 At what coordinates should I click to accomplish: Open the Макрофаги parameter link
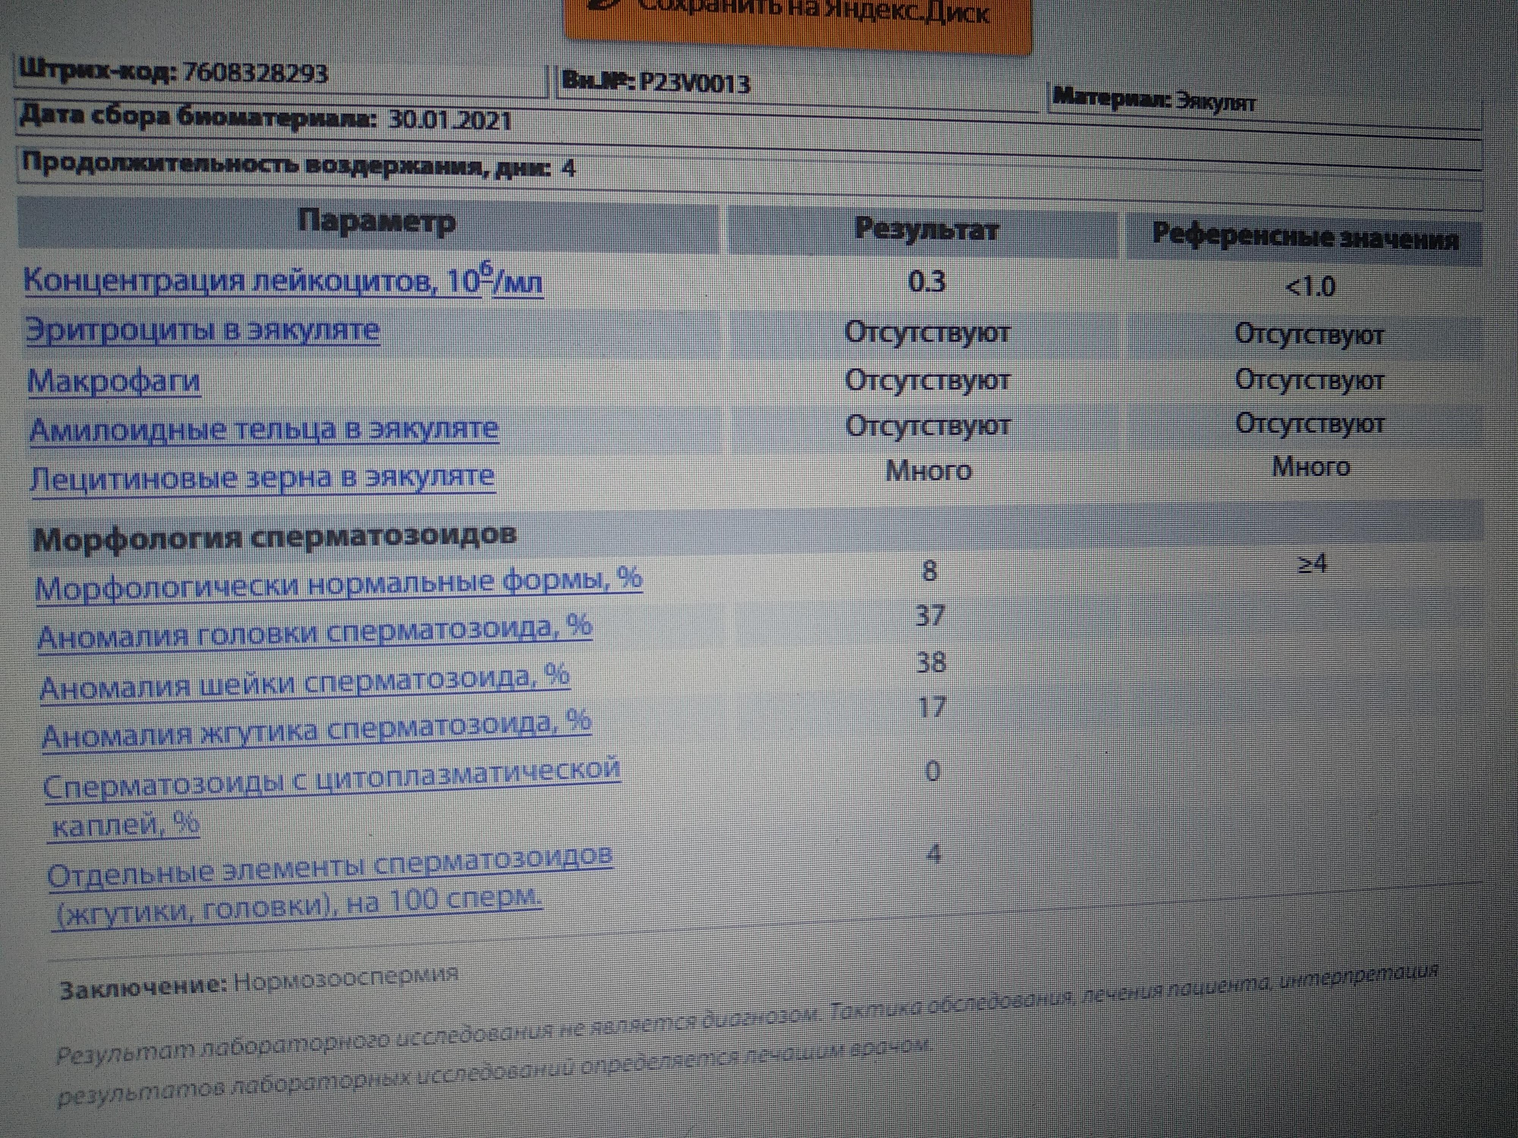point(114,381)
